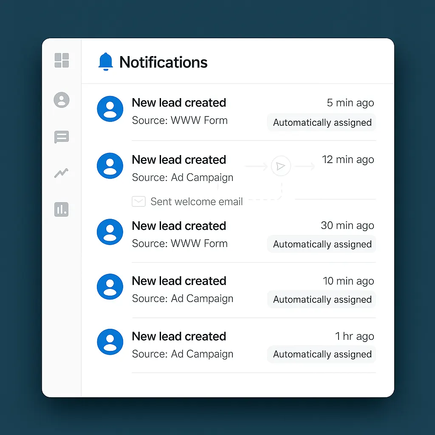Viewport: 435px width, 435px height.
Task: Click the 30 min ago timestamp
Action: (347, 226)
